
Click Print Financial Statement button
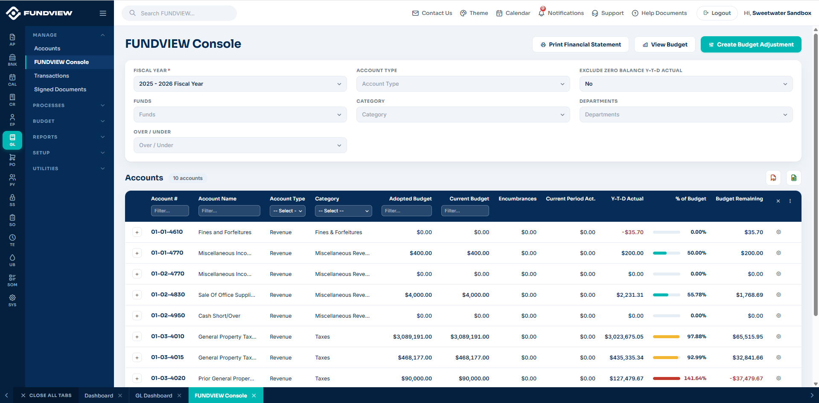[x=580, y=44]
